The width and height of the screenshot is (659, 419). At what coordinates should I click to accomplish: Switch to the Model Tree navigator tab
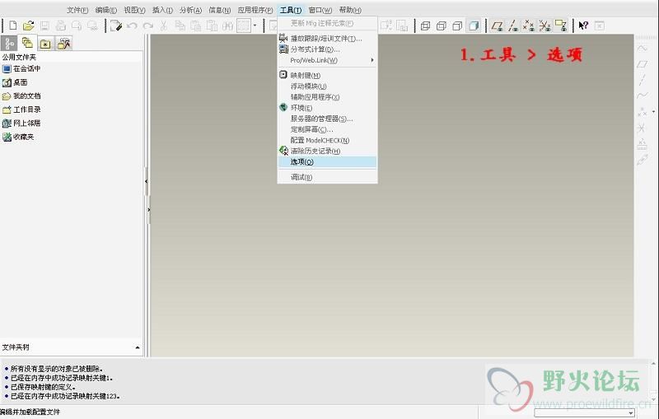click(x=9, y=44)
